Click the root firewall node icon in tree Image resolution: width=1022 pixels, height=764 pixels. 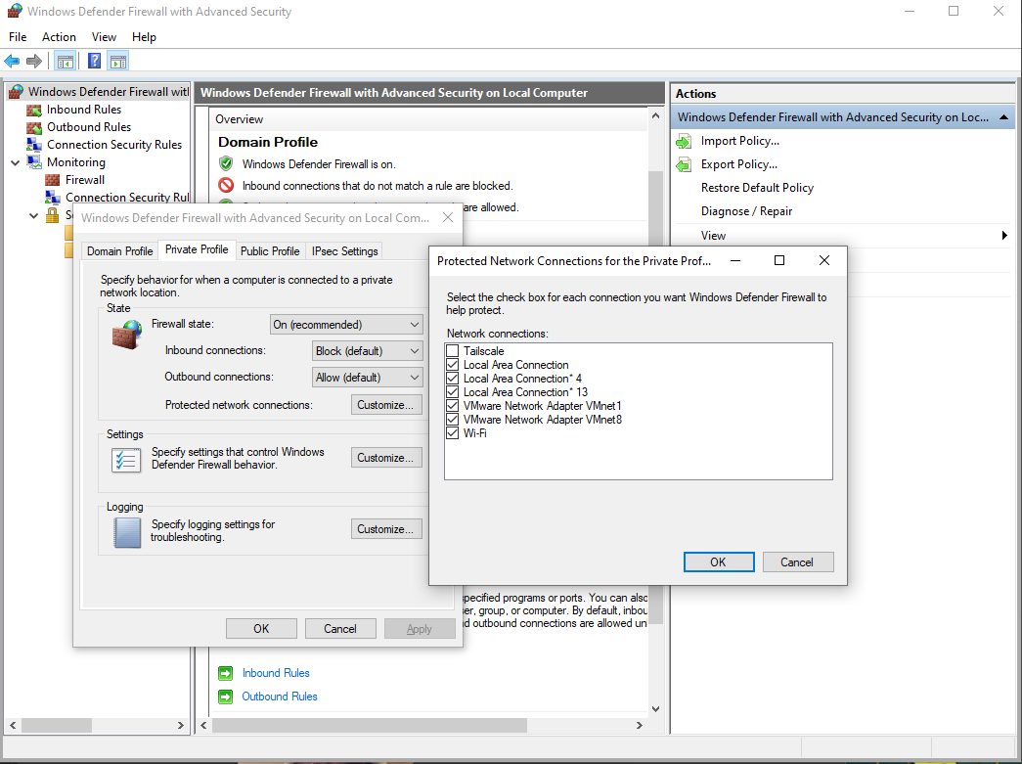tap(17, 91)
